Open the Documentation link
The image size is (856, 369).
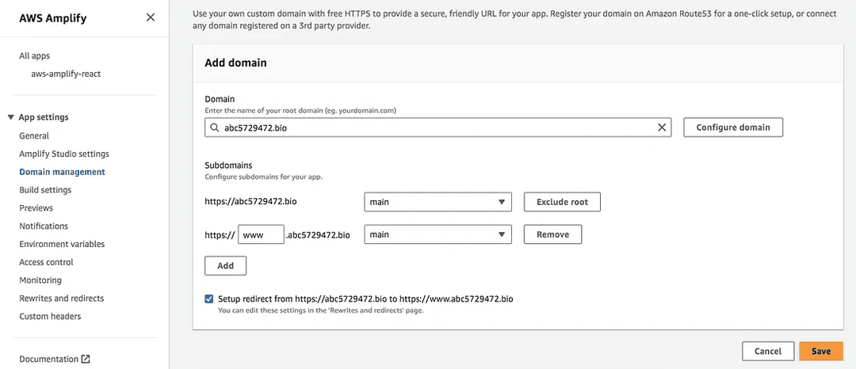point(48,359)
